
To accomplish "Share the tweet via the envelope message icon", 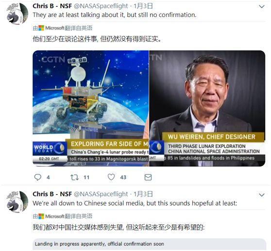I will (148, 177).
